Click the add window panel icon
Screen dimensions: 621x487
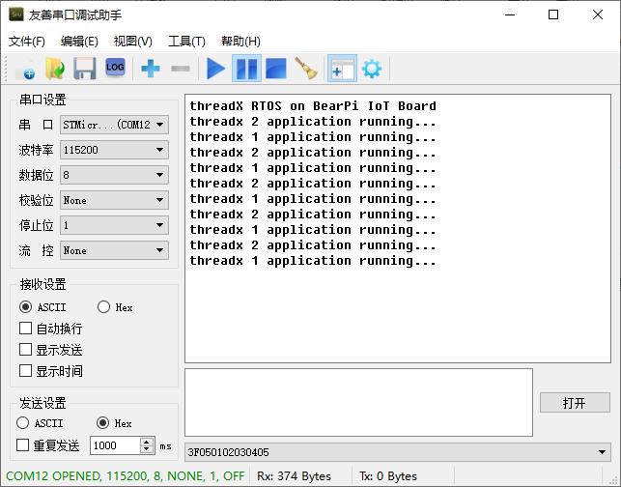(x=342, y=69)
